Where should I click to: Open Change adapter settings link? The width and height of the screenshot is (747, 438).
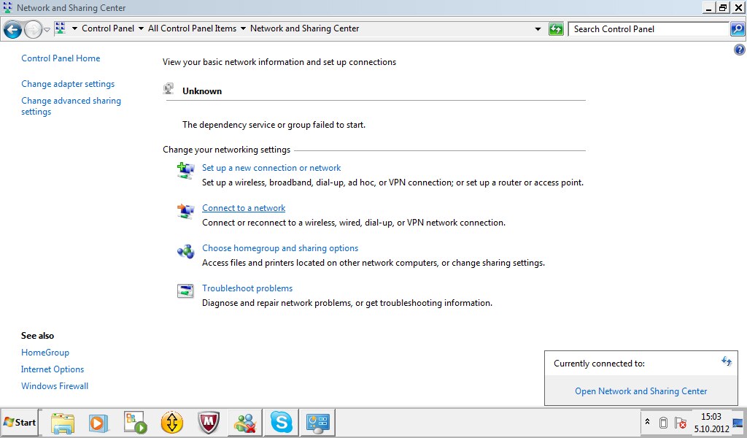[68, 84]
